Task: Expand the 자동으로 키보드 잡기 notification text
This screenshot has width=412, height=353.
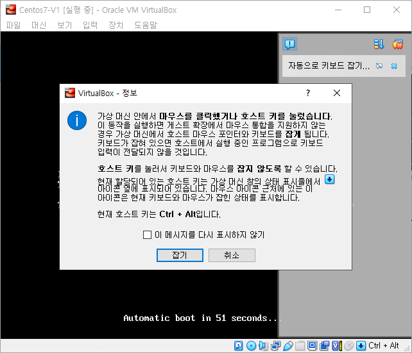Action: tap(329, 65)
